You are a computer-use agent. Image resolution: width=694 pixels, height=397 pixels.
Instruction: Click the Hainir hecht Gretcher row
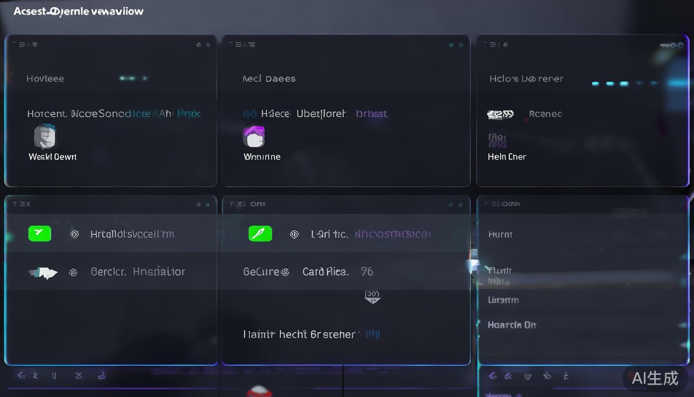pos(301,334)
